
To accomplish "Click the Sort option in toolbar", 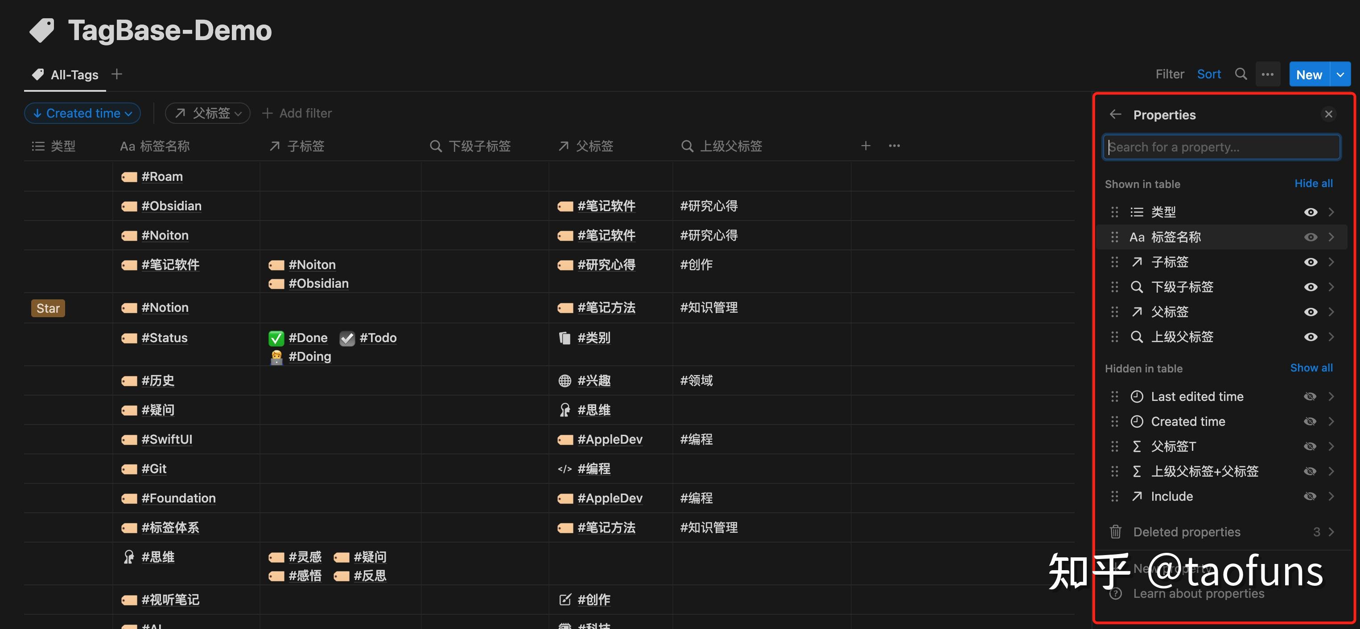I will [1208, 74].
